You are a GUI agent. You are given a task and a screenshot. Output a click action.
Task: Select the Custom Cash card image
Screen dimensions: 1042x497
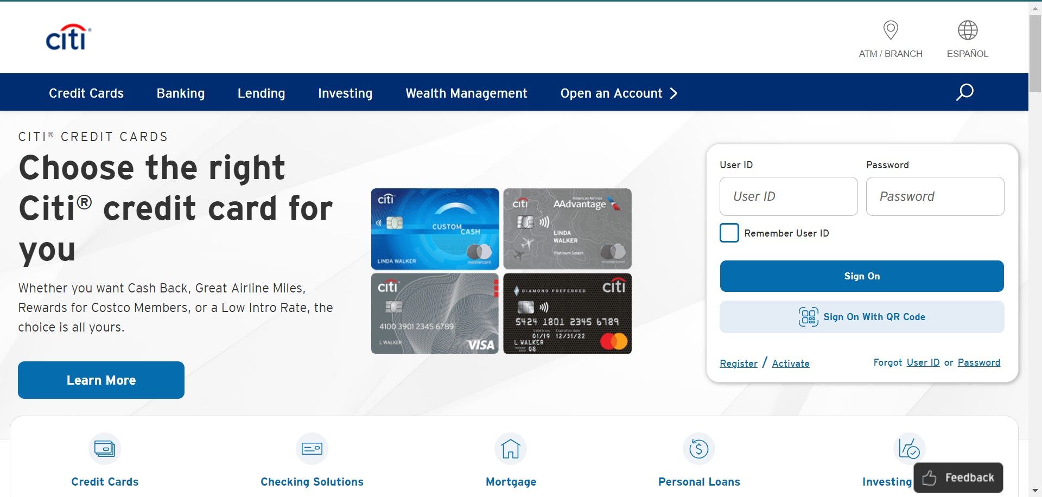pos(435,229)
